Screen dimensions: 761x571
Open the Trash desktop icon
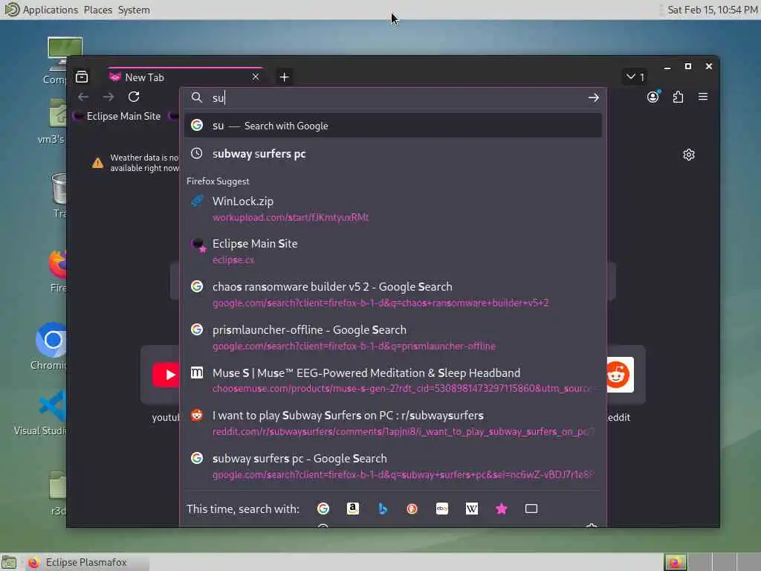(59, 196)
